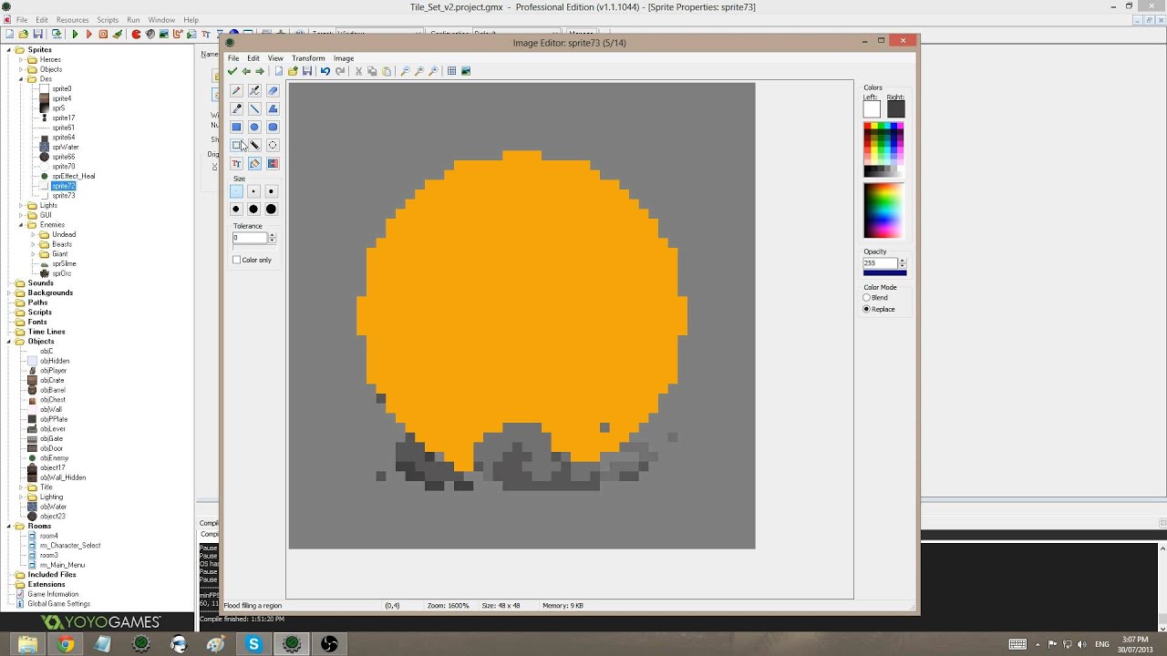Screen dimensions: 1167x656
Task: Choose the largest brush size
Action: (x=271, y=210)
